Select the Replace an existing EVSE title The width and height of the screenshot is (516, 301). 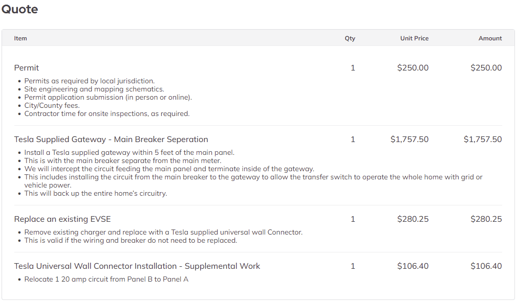62,219
